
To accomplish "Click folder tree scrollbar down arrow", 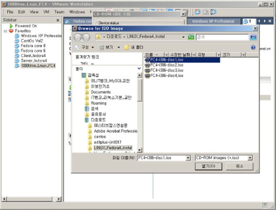I will point(140,150).
